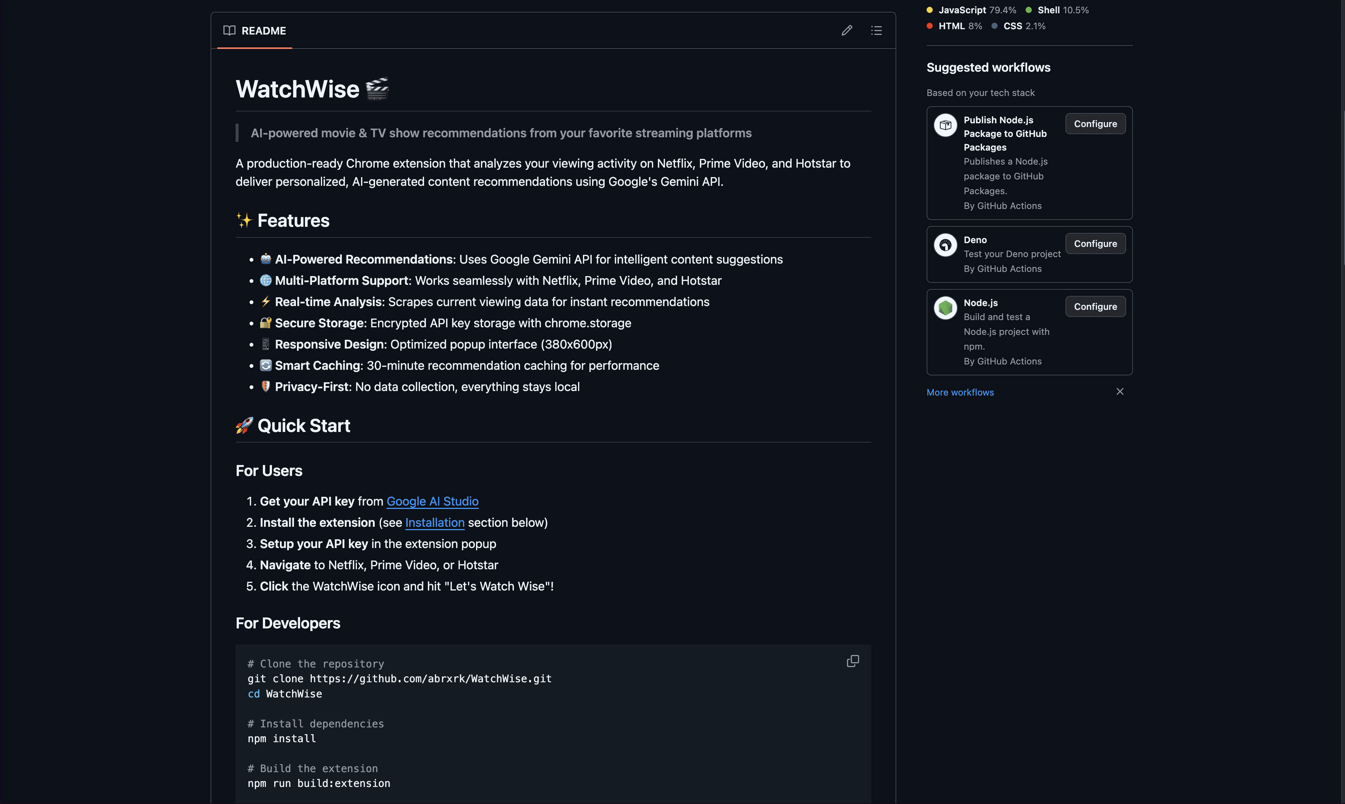This screenshot has height=804, width=1345.
Task: Click the Publish Node.js package workflow icon
Action: click(x=945, y=125)
